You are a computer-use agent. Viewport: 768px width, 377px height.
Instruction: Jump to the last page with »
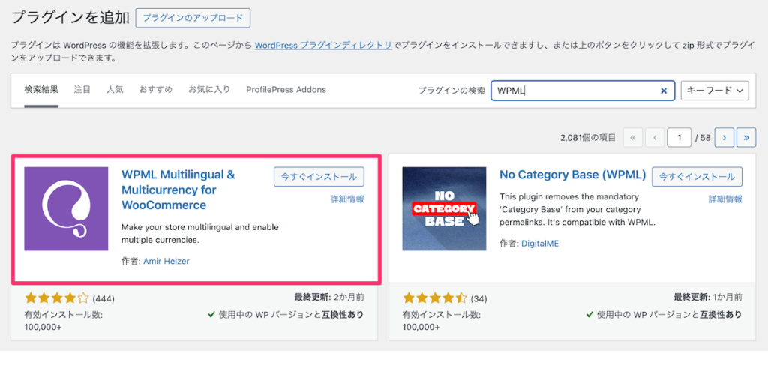(746, 138)
